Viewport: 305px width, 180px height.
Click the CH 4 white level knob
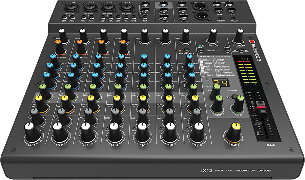coord(115,133)
